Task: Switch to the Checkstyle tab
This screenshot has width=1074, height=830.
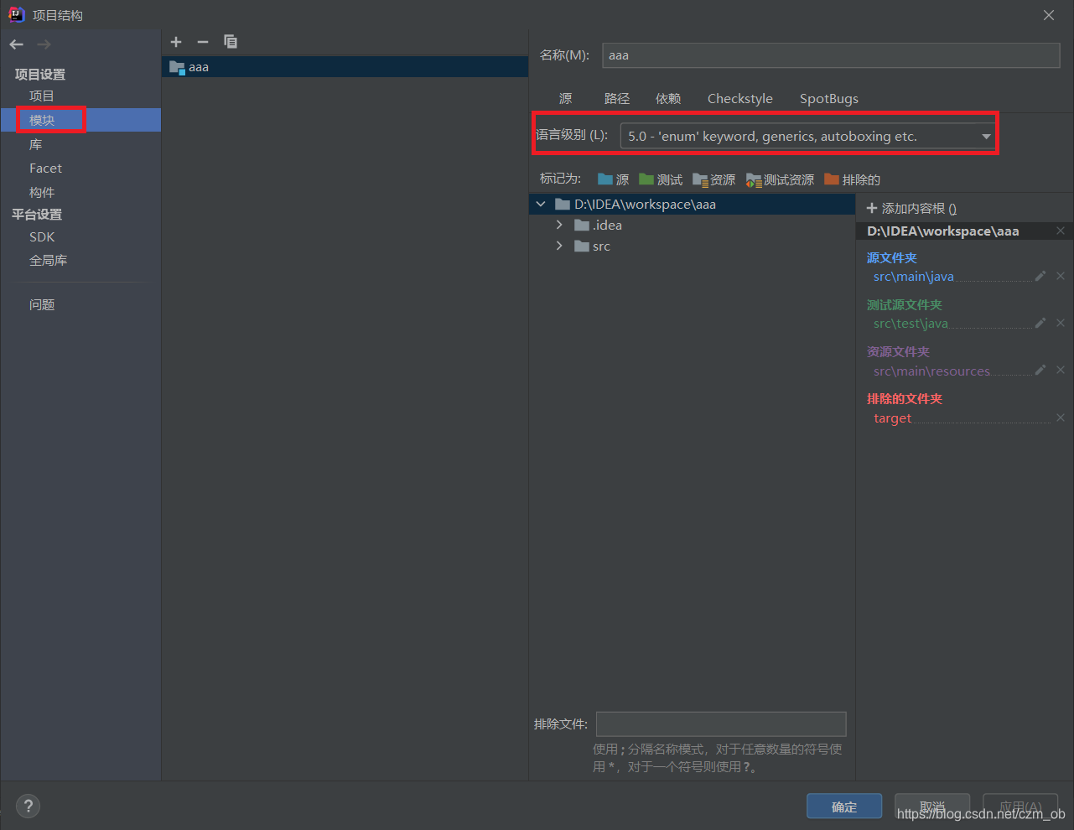Action: (x=740, y=98)
